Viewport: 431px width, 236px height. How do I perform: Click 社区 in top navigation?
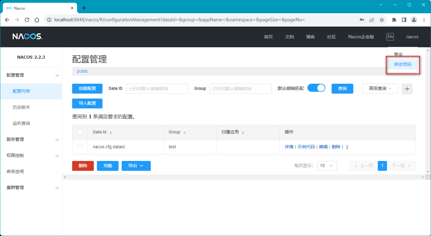[331, 37]
